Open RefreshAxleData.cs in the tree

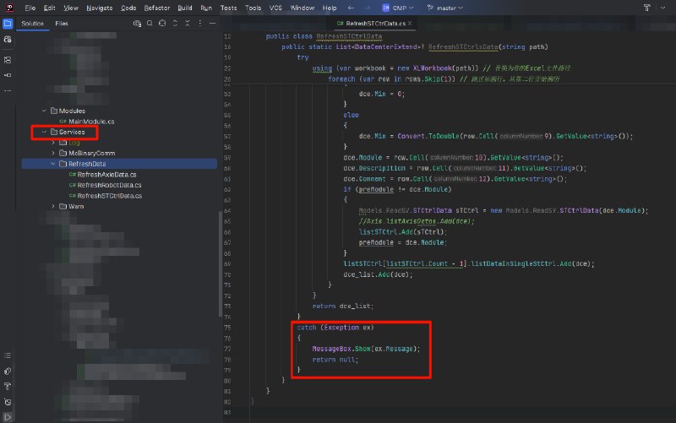[106, 174]
